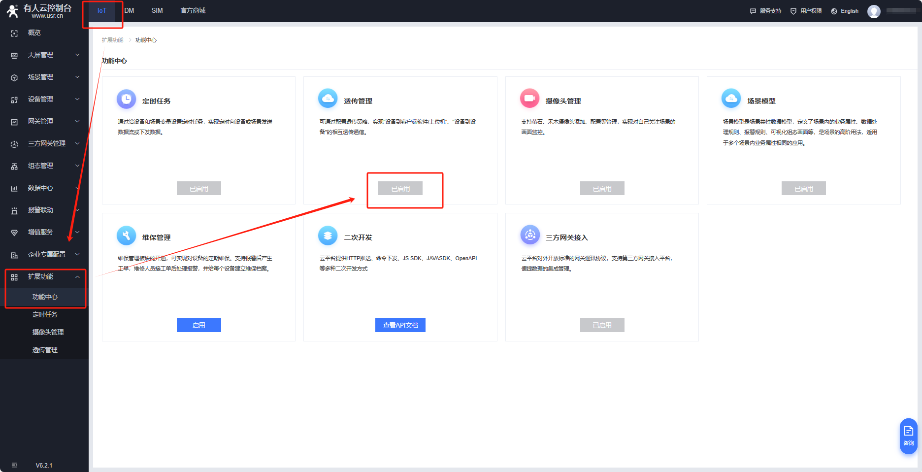
Task: Click the 三方网关接入 icon
Action: click(x=530, y=235)
